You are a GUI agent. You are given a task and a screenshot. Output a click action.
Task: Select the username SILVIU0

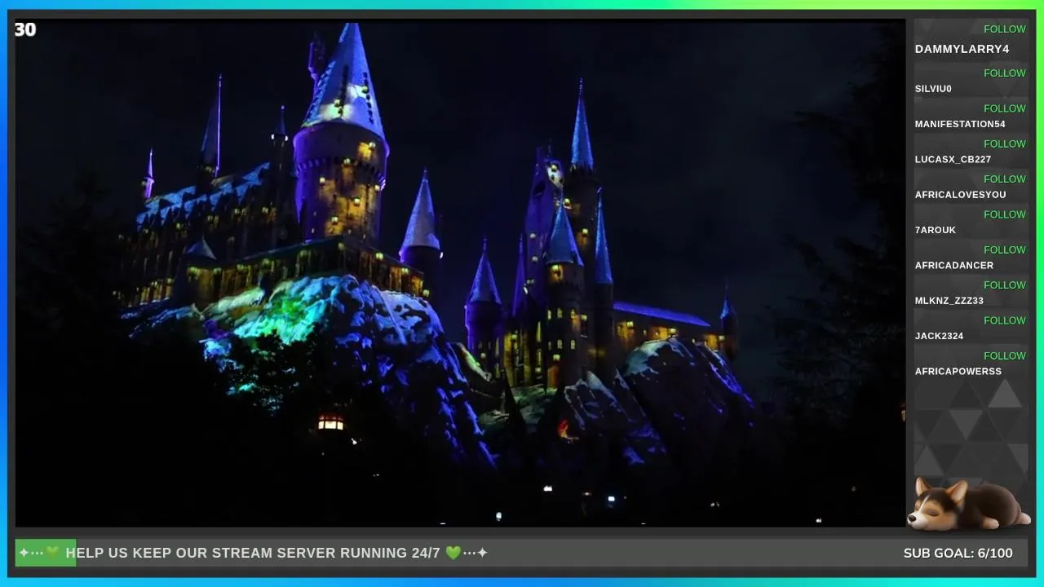click(x=933, y=89)
